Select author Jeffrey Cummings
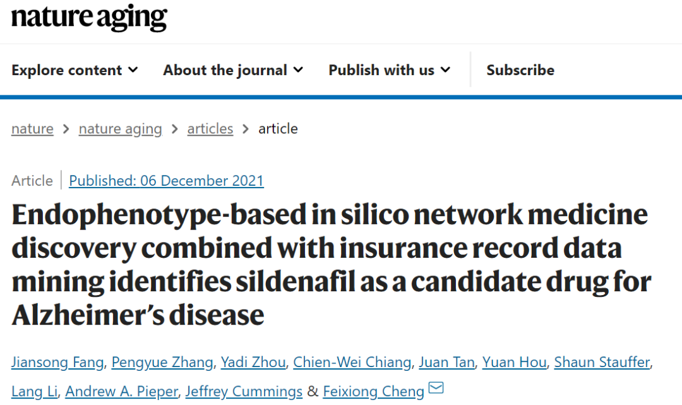 pos(244,391)
